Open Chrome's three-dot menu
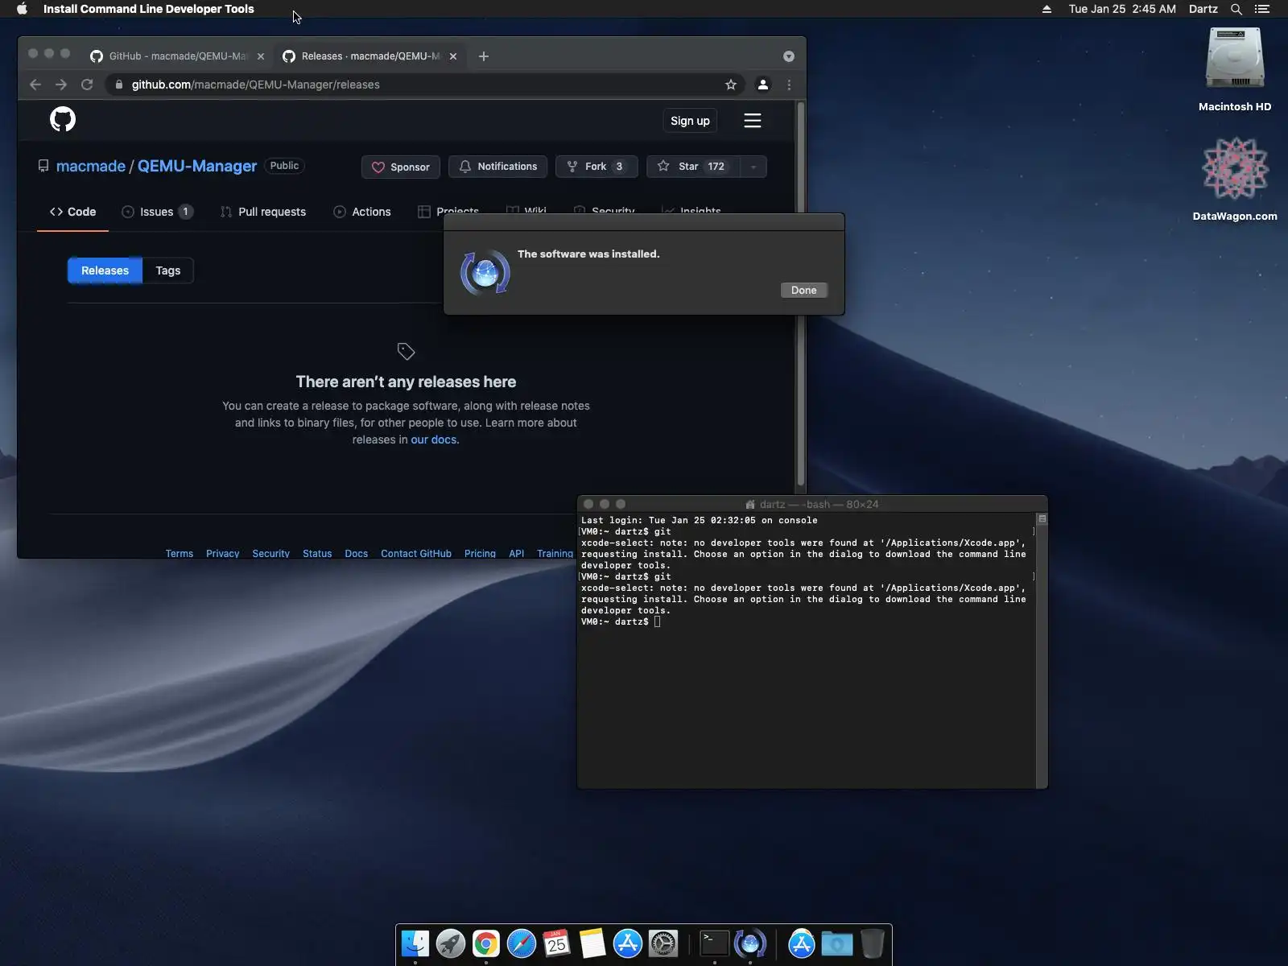The width and height of the screenshot is (1288, 966). click(x=789, y=85)
